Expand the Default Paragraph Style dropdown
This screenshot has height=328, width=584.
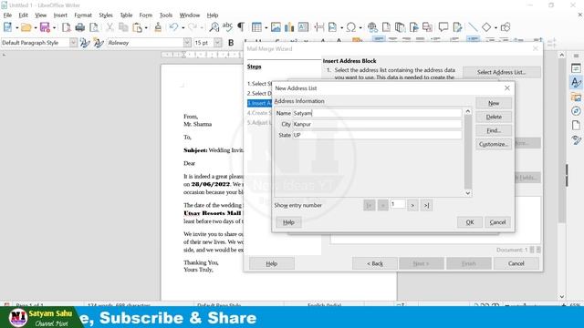[x=73, y=43]
